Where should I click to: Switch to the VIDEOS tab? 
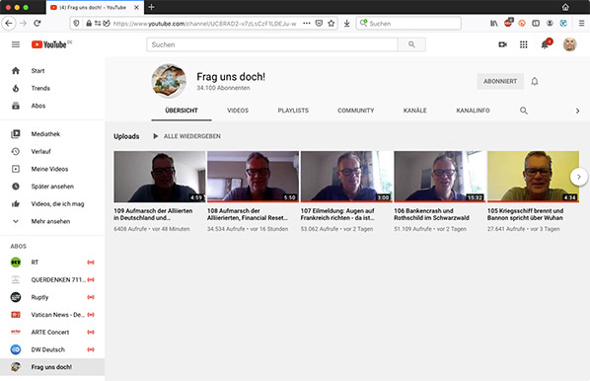pyautogui.click(x=238, y=111)
